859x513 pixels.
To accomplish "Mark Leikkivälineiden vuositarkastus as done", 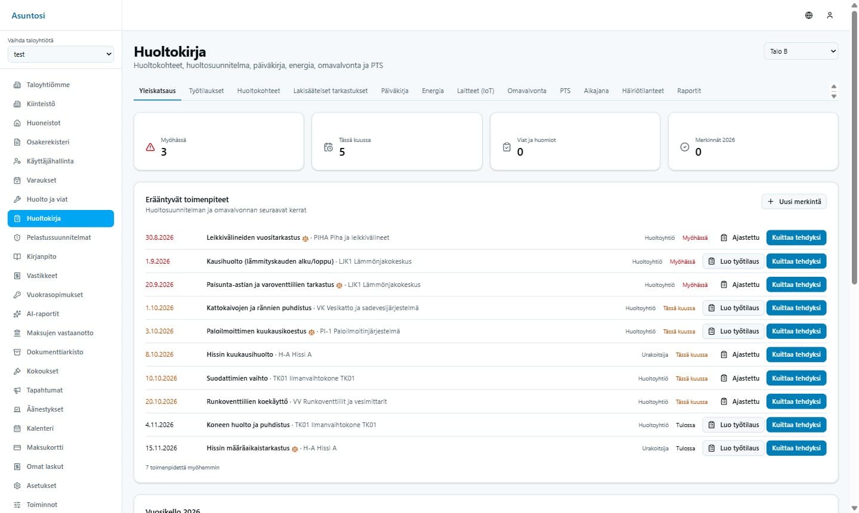I will coord(796,237).
